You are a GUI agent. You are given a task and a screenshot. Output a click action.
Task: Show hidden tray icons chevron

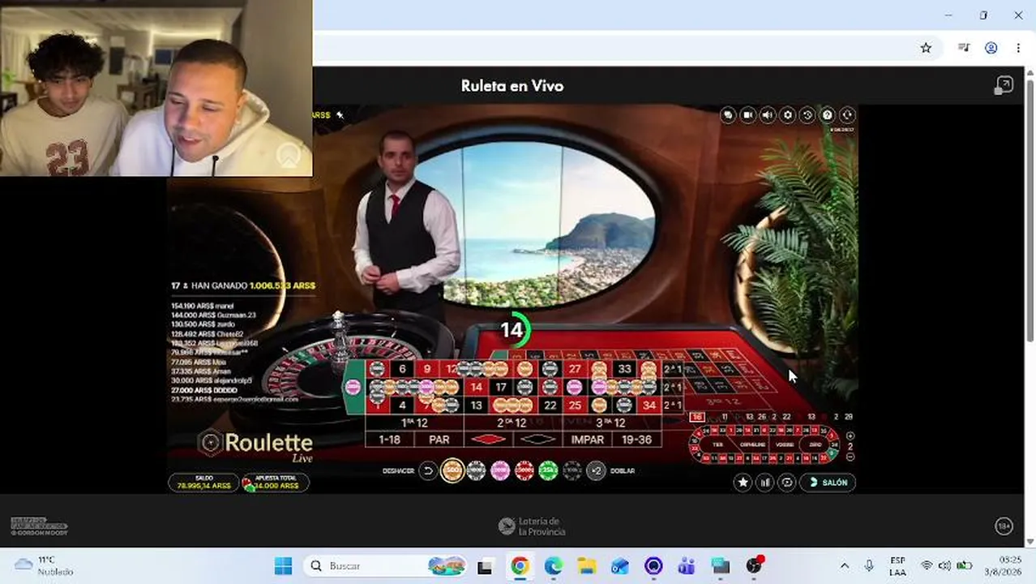click(845, 565)
